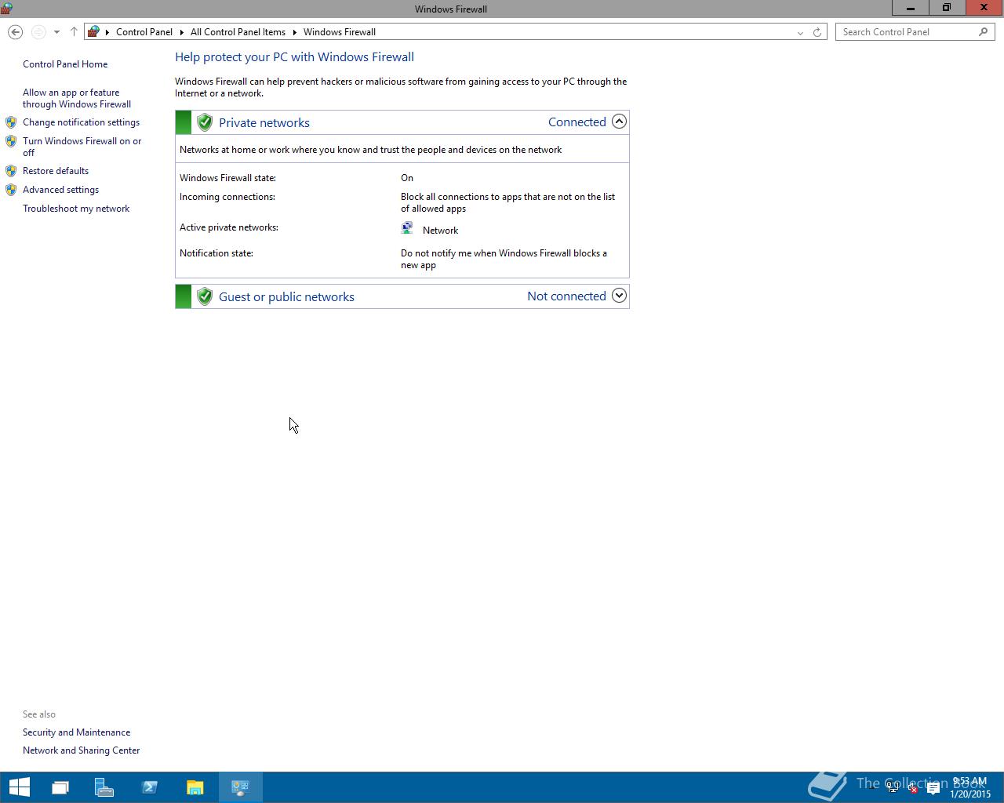
Task: Click the Control Panel breadcrumb
Action: coord(144,32)
